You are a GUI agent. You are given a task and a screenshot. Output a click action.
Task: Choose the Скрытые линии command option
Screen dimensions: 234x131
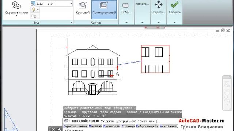click(75, 126)
